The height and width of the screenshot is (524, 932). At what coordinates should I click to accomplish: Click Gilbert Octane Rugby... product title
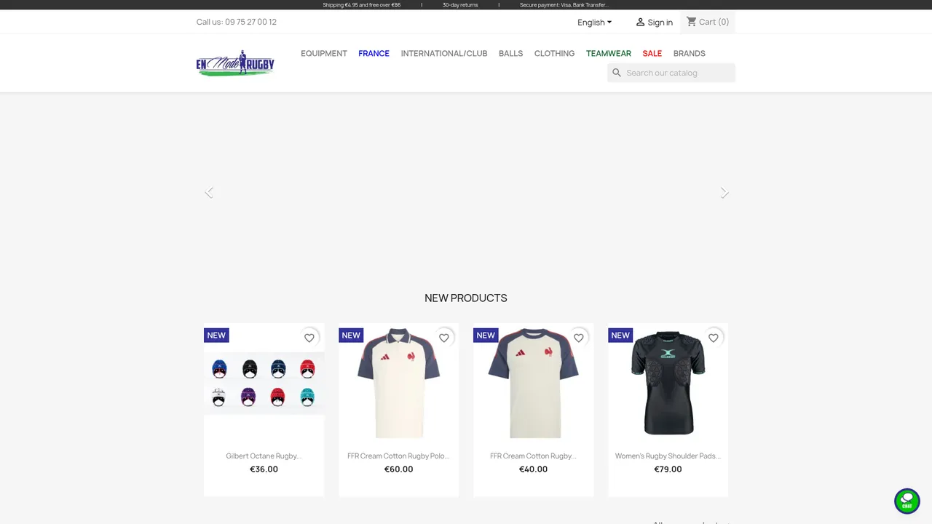264,456
